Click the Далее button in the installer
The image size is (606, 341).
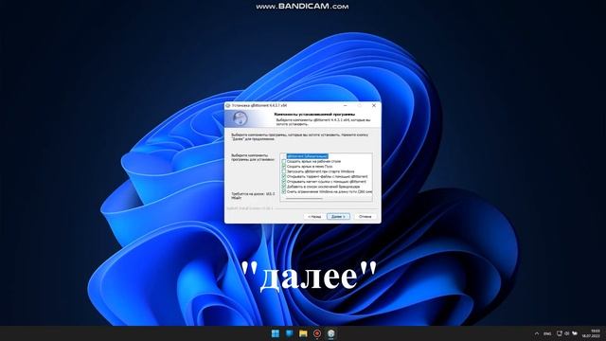pyautogui.click(x=338, y=217)
